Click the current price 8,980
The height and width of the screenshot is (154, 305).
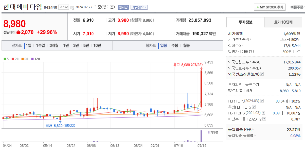coord(14,24)
